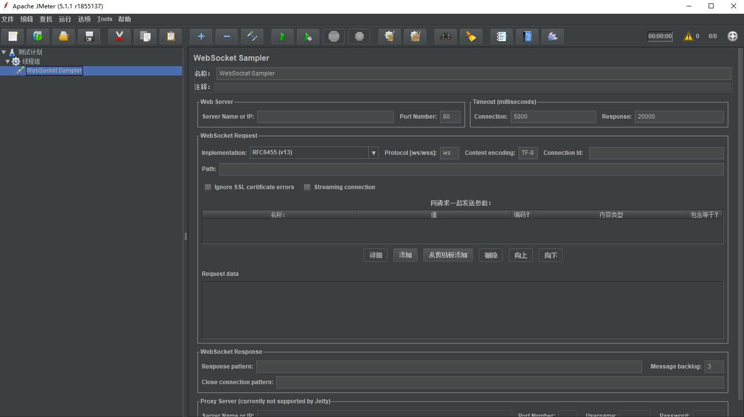Open the Tools menu
744x417 pixels.
pos(105,19)
